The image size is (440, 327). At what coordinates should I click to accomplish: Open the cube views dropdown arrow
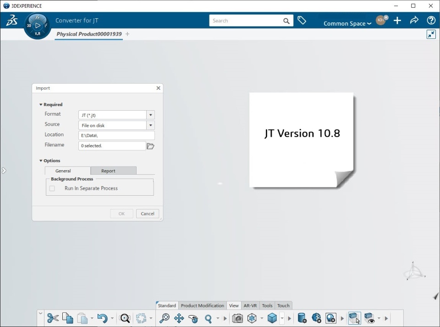tap(262, 318)
